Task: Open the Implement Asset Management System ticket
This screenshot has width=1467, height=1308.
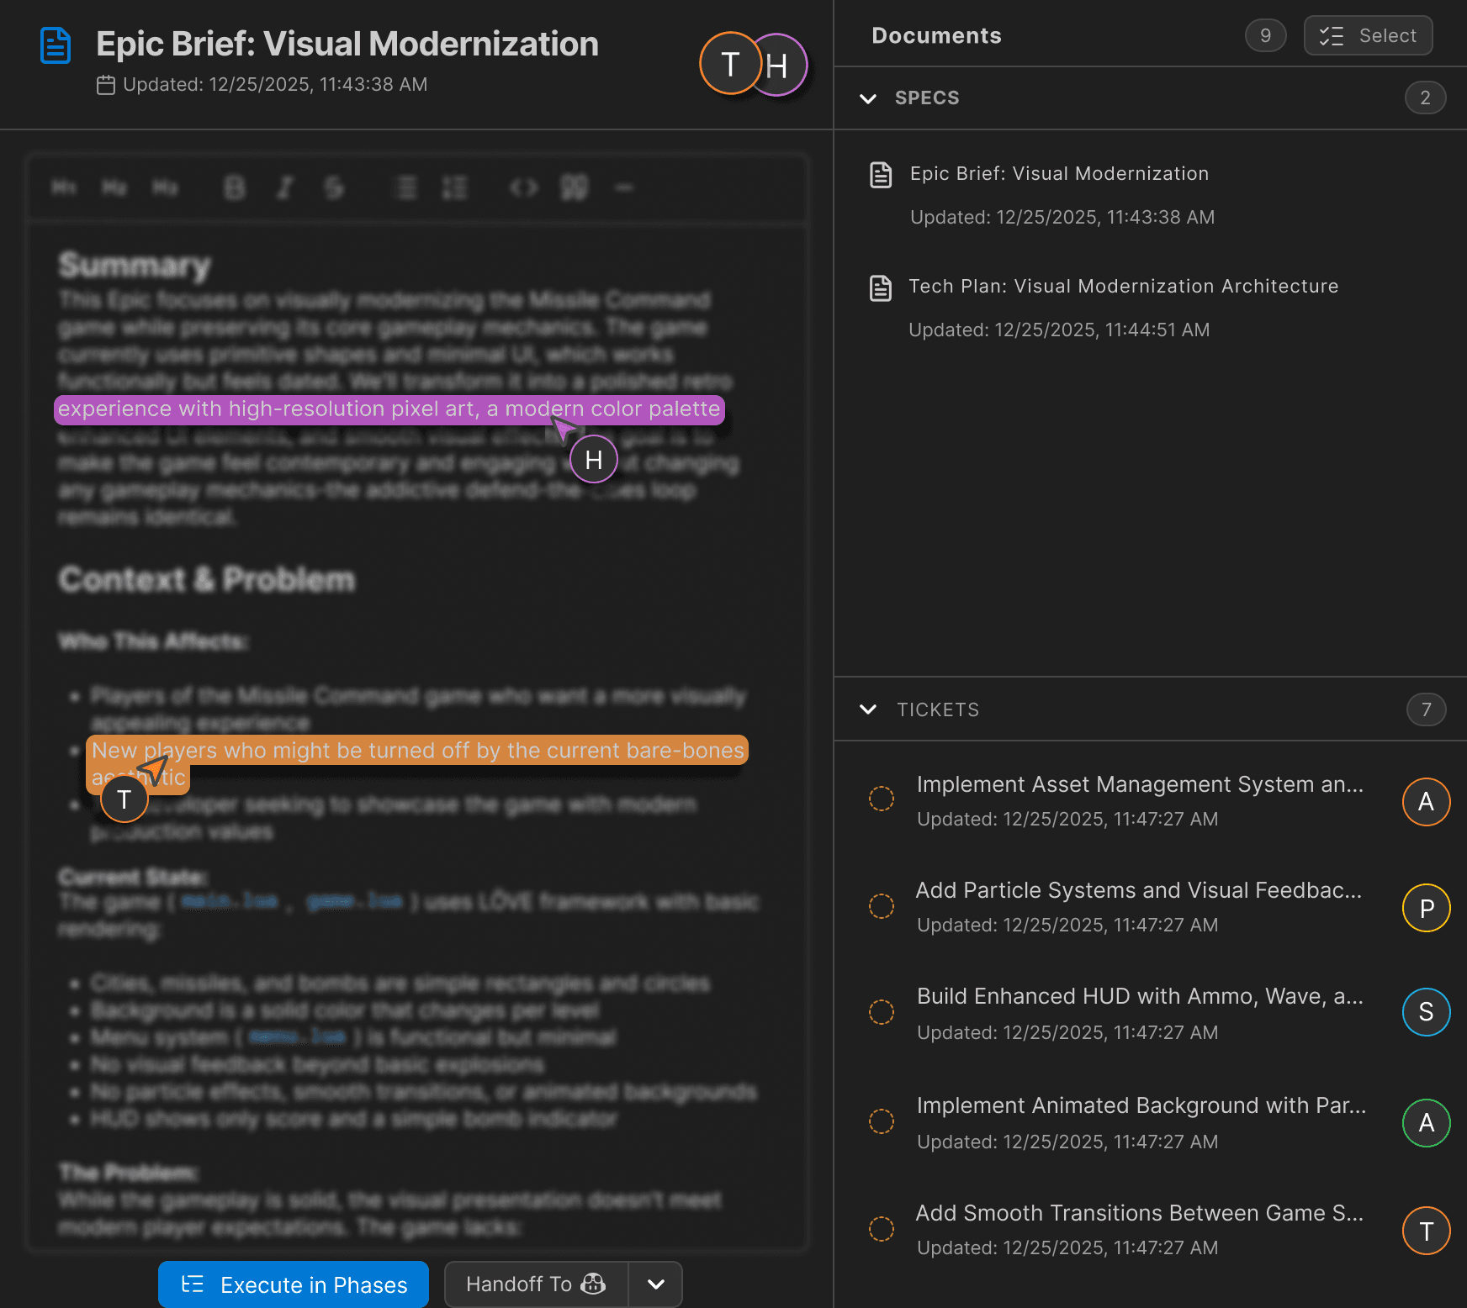Action: tap(1140, 784)
